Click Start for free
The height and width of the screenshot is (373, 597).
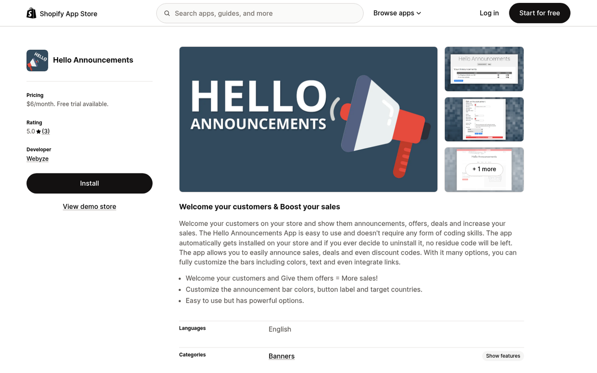[x=539, y=13]
